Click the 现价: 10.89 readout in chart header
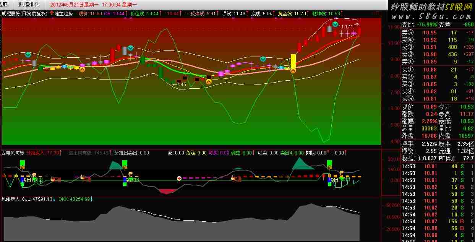475x242 pixels. click(x=90, y=13)
